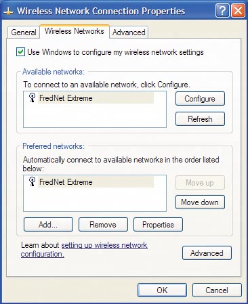This screenshot has width=248, height=304.
Task: Uncheck Use Windows to configure wireless settings
Action: click(20, 52)
